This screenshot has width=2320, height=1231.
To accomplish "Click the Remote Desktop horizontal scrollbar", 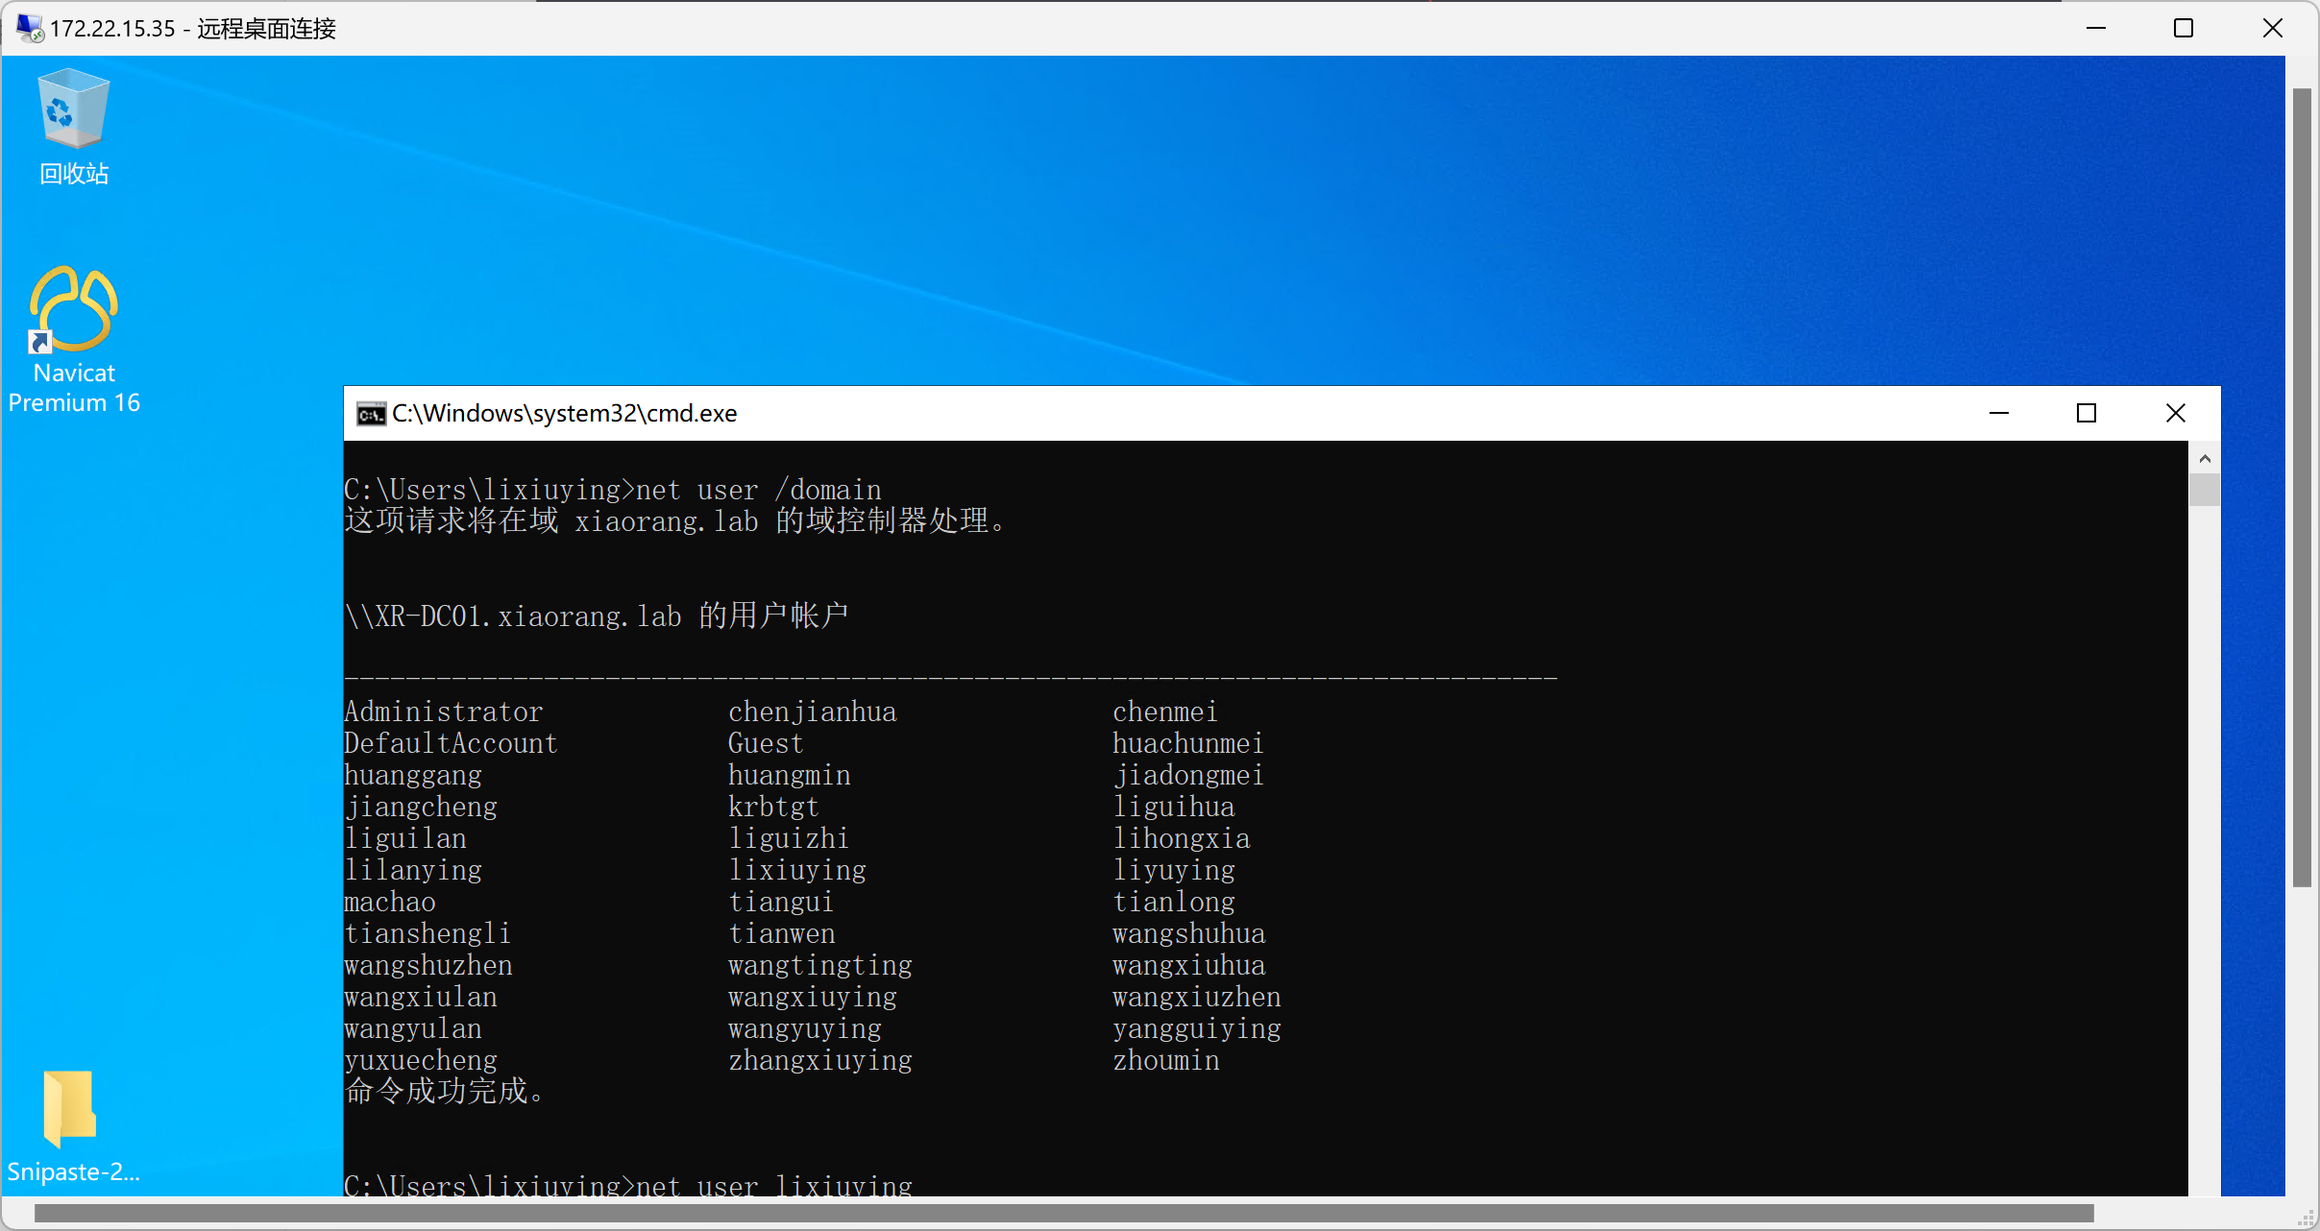I will tap(1063, 1213).
